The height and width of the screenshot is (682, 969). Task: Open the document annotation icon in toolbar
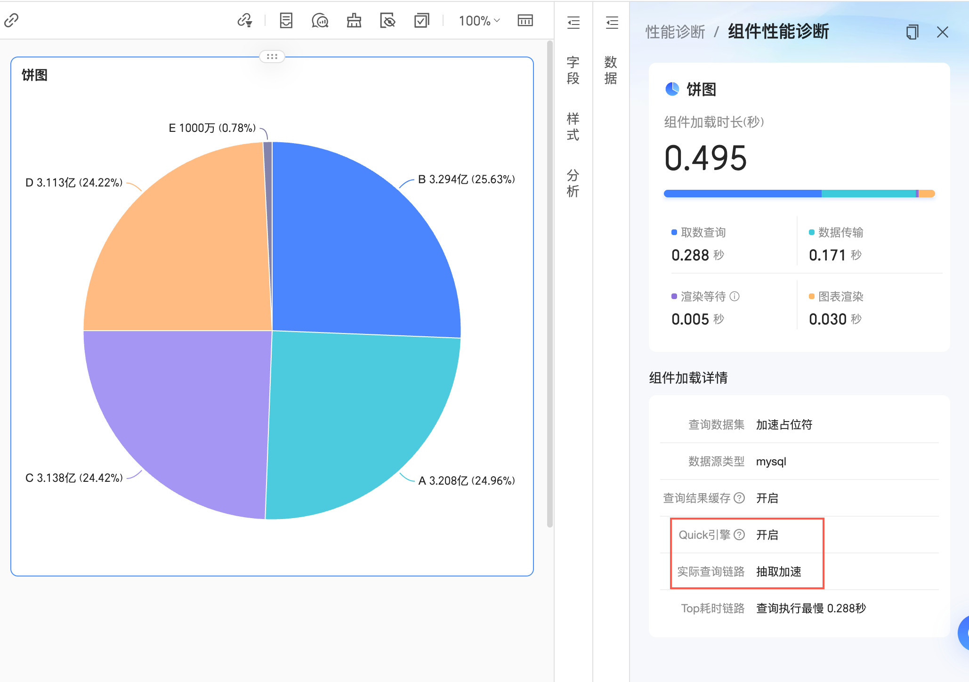[286, 20]
